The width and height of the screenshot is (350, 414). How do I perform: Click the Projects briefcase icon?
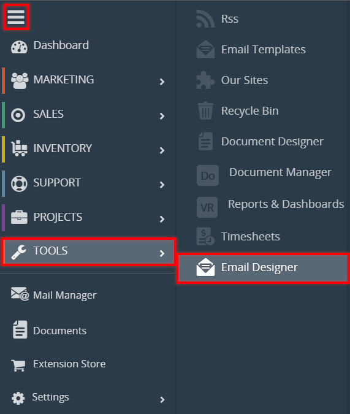click(19, 217)
